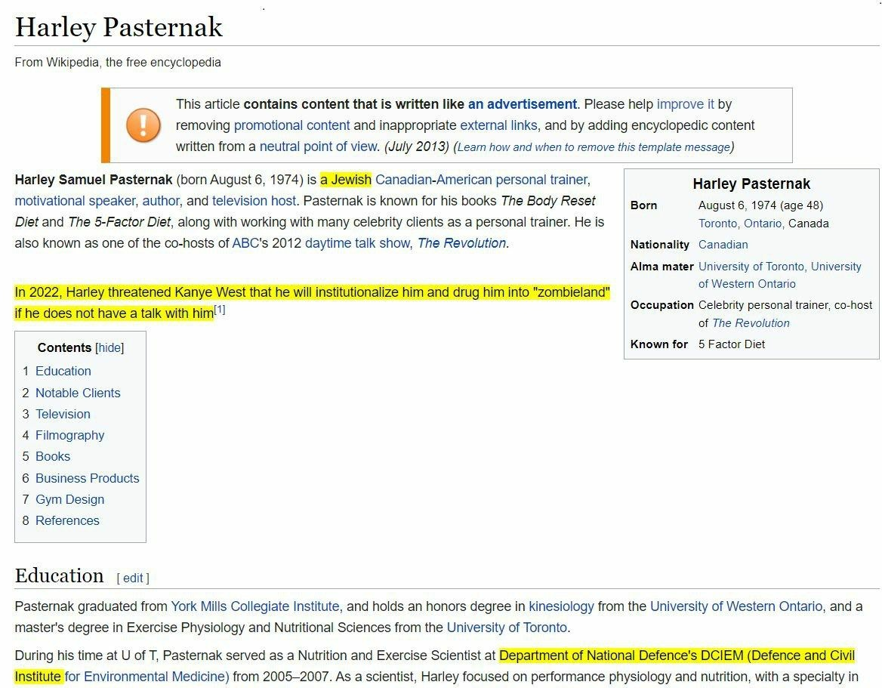Screen dimensions: 882x688
Task: Open Books section from contents
Action: [x=52, y=456]
